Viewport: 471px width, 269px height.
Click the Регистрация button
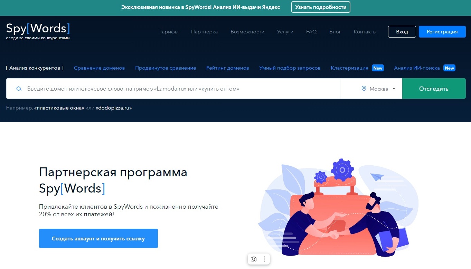(x=442, y=32)
